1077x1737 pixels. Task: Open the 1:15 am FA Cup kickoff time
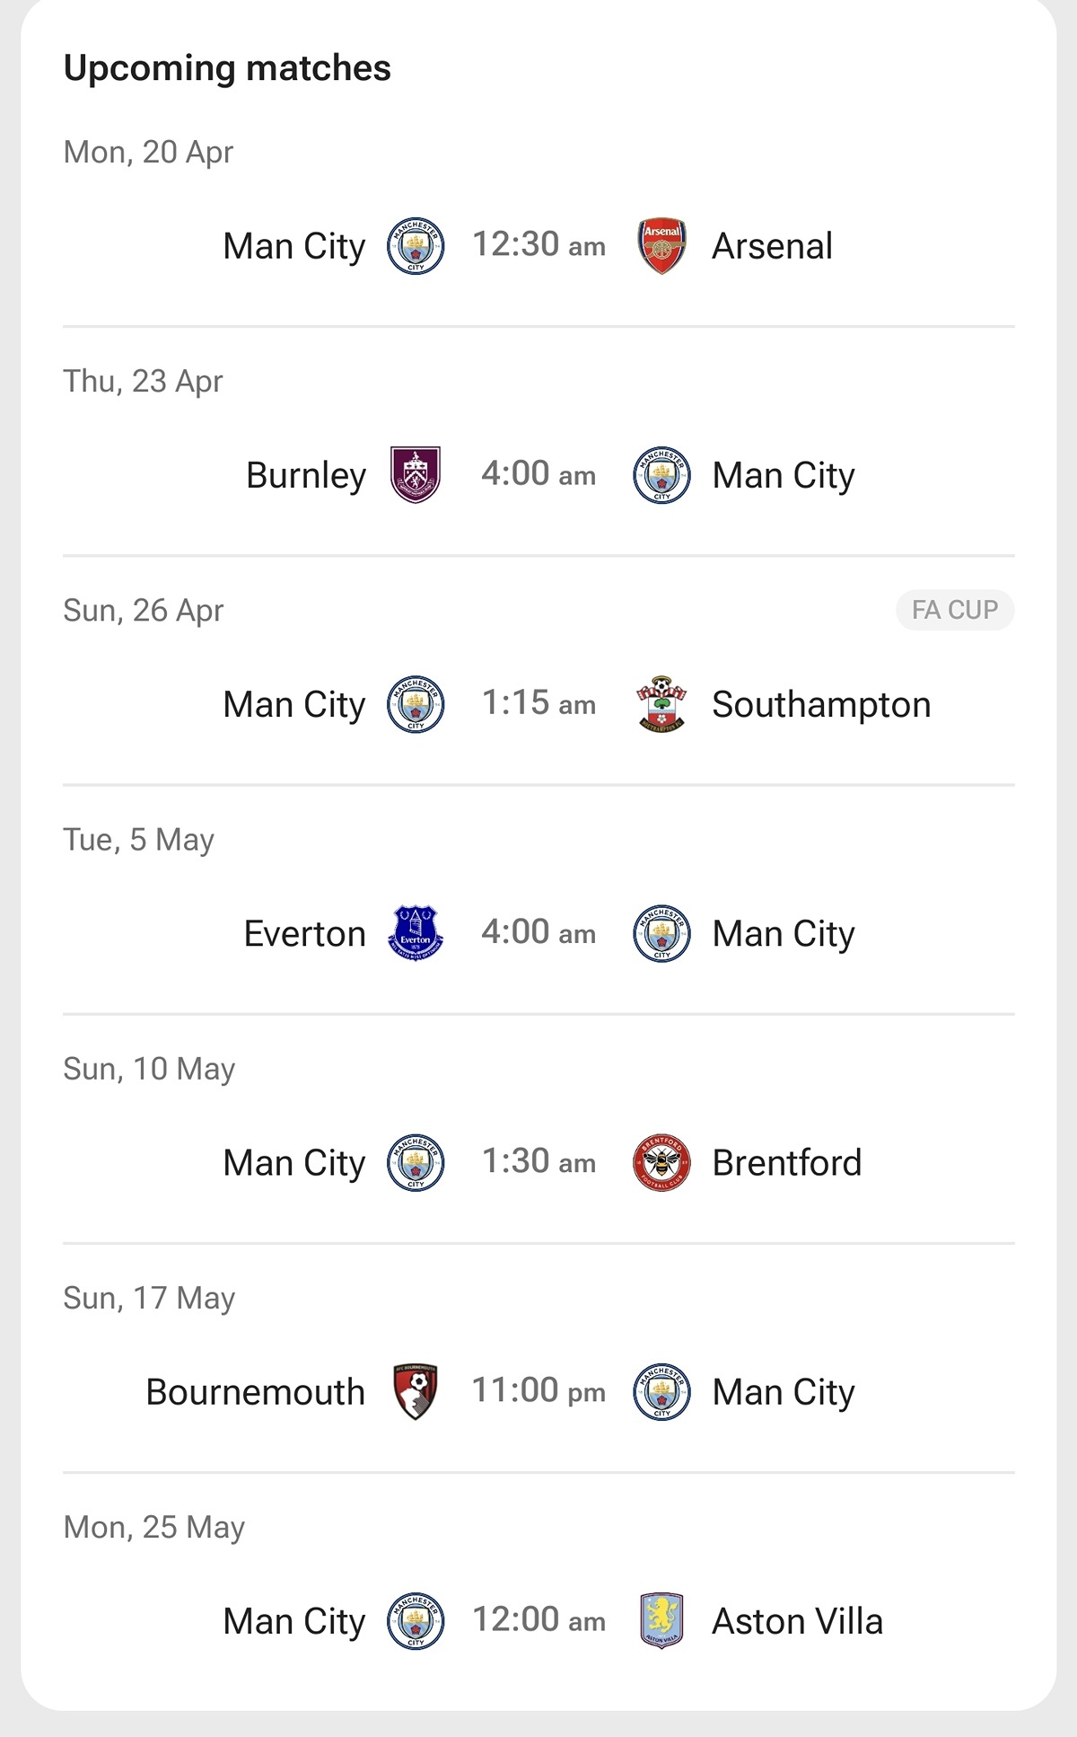[x=538, y=704]
